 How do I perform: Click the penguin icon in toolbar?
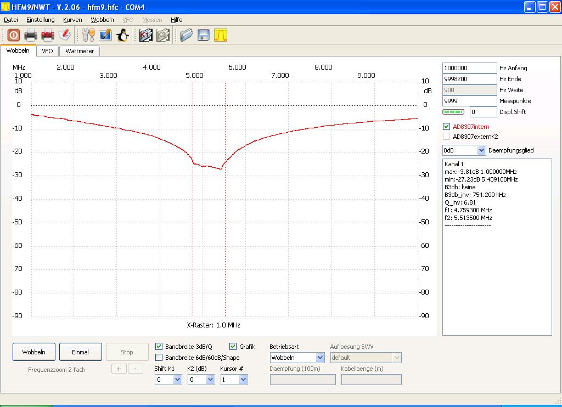click(x=122, y=36)
